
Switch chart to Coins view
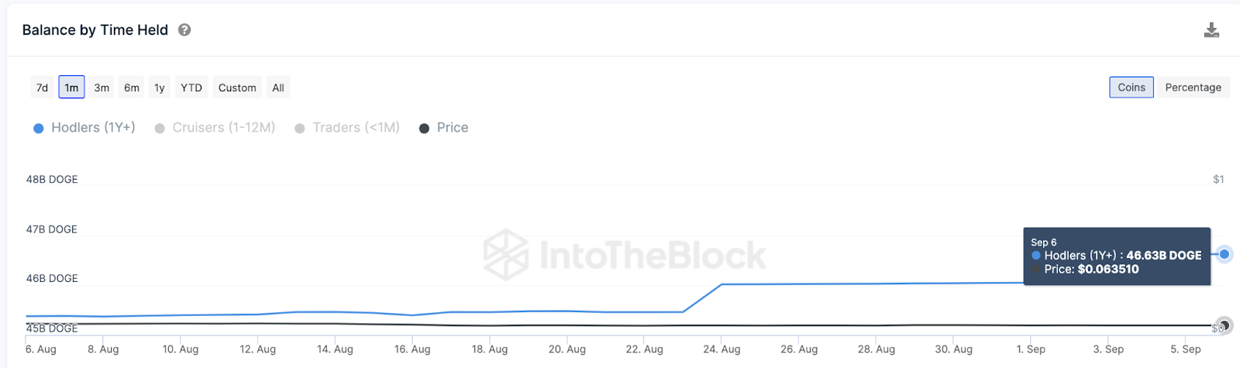pos(1131,88)
